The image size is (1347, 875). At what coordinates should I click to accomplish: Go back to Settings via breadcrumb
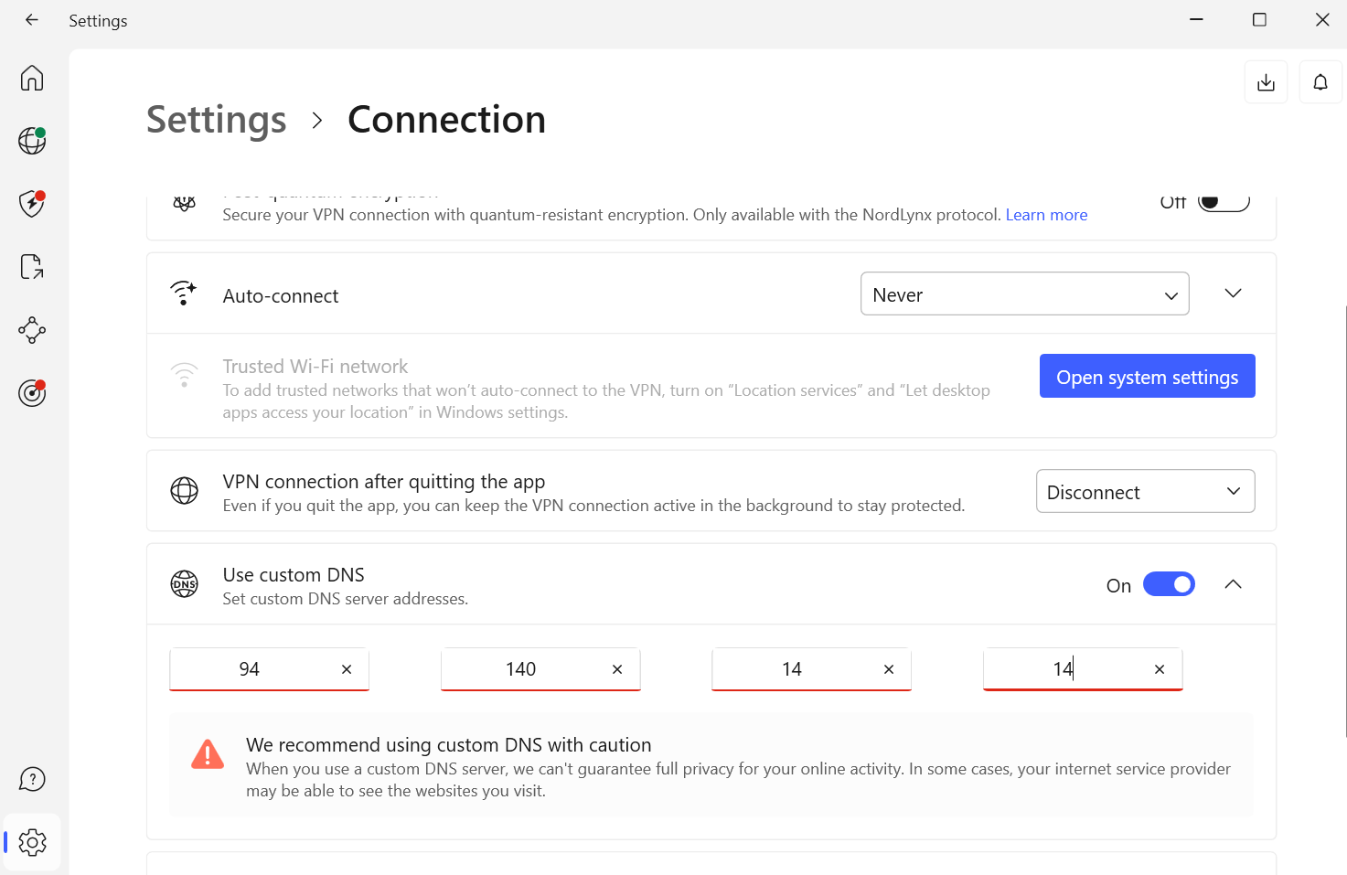coord(217,120)
